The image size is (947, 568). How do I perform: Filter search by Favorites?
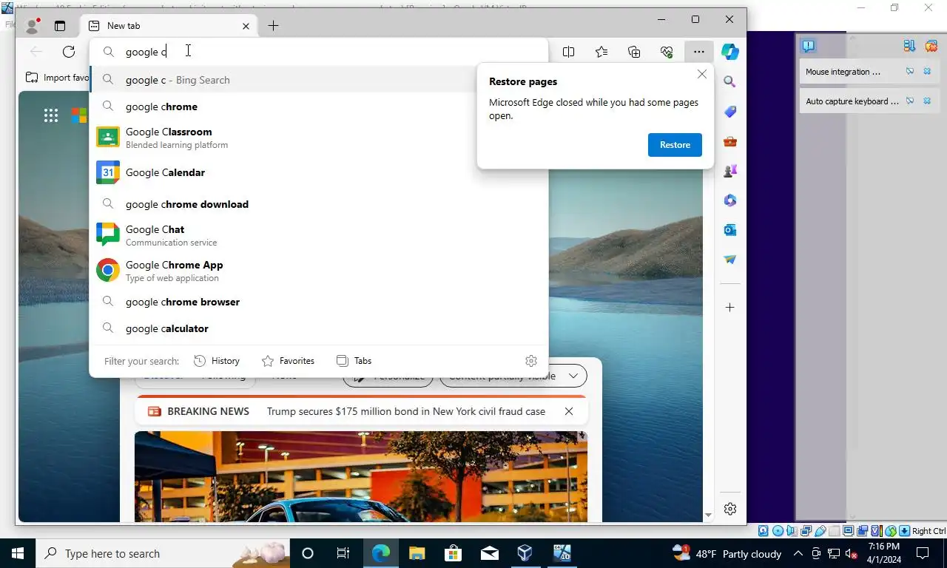click(288, 361)
